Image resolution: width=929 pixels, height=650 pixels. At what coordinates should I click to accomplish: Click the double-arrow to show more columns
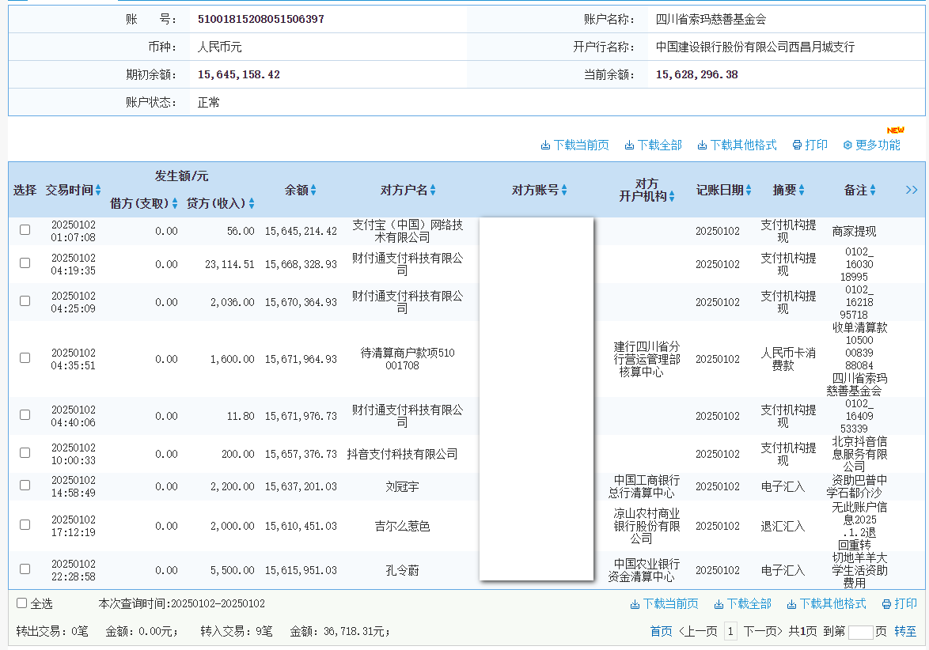[912, 190]
